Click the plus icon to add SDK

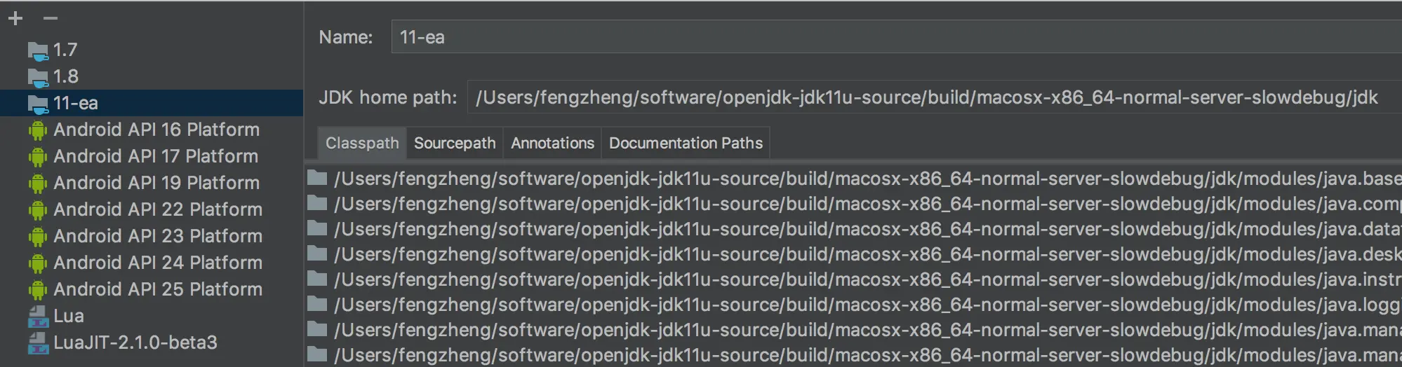tap(15, 18)
